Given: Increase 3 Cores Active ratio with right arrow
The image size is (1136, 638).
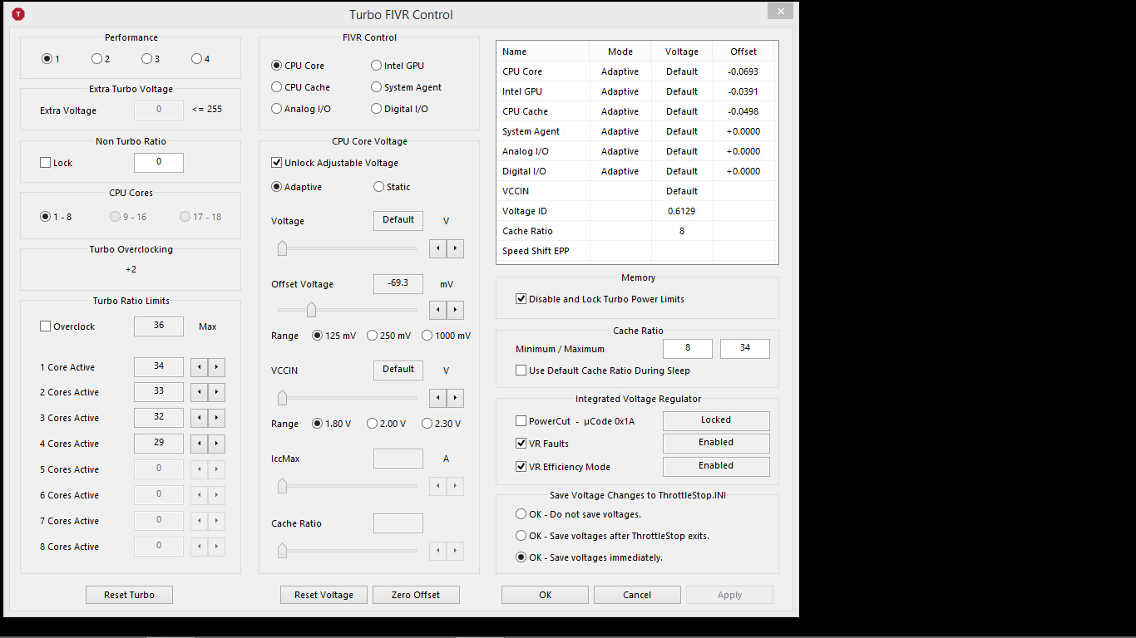Looking at the screenshot, I should (216, 418).
